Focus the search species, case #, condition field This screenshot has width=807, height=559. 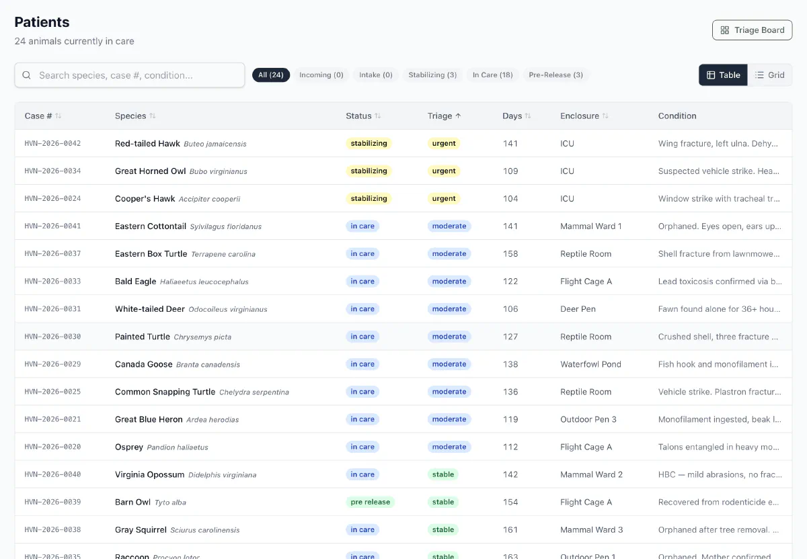click(130, 75)
